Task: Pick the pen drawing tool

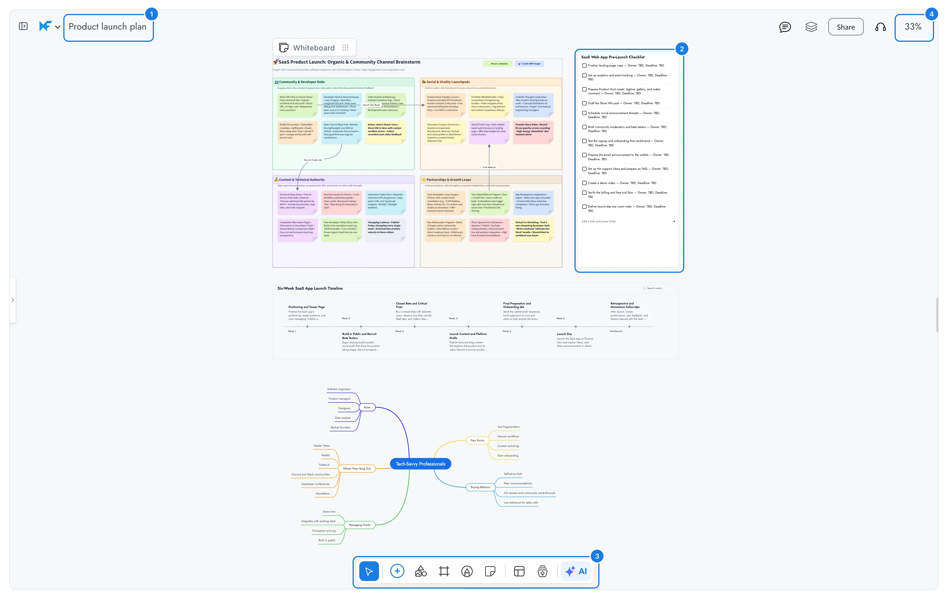Action: (x=467, y=571)
